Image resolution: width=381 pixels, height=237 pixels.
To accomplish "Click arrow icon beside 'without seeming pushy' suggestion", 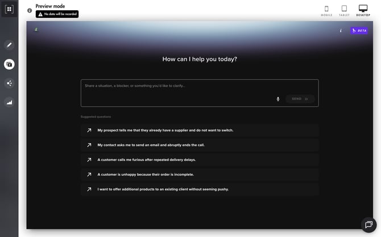I will click(89, 189).
